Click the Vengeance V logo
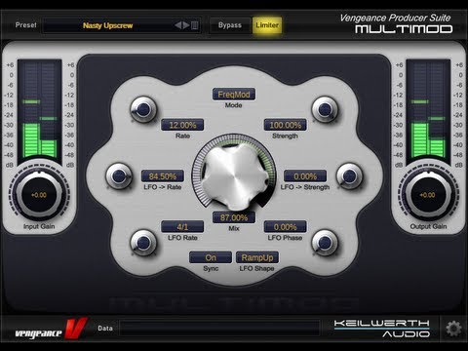This screenshot has height=351, width=468. pos(51,330)
